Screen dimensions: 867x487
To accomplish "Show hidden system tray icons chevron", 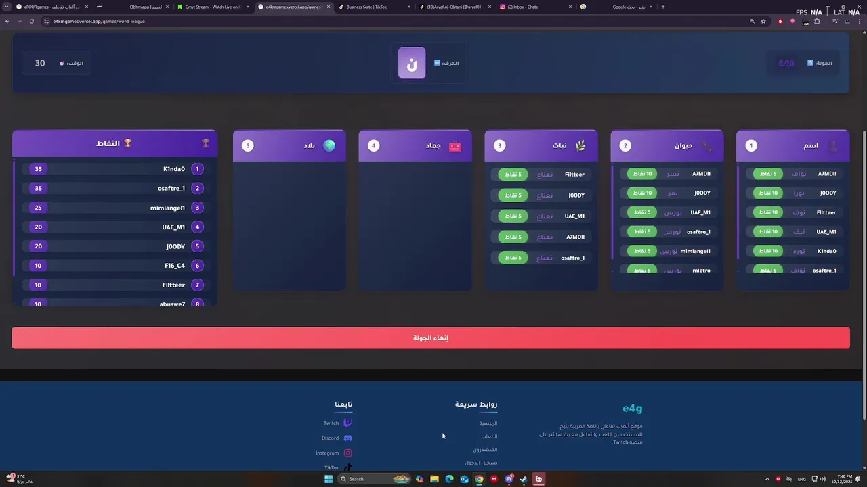I will 767,479.
